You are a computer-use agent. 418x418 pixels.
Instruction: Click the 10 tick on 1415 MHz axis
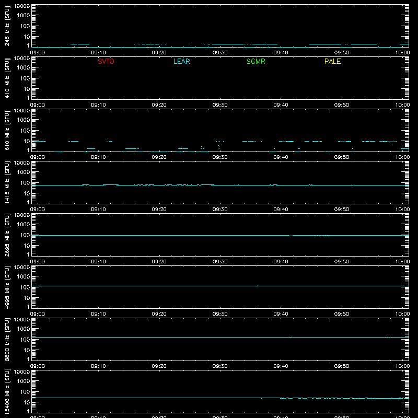point(27,193)
